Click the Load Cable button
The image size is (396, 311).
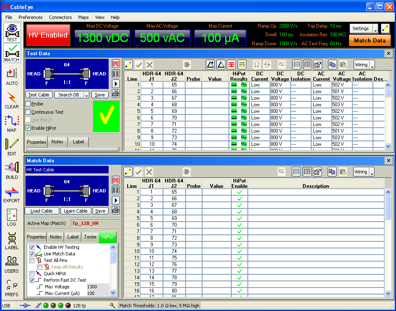pyautogui.click(x=42, y=211)
